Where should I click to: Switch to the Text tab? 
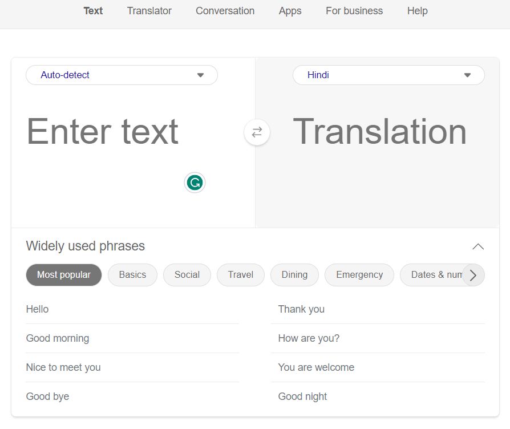[x=93, y=11]
